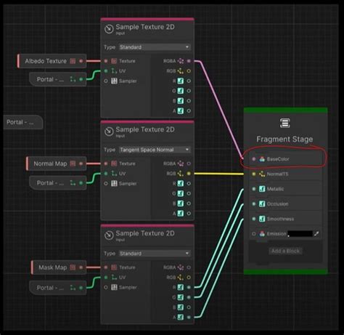
Task: Click the B output port on Mask Map sampler
Action: coord(189,307)
